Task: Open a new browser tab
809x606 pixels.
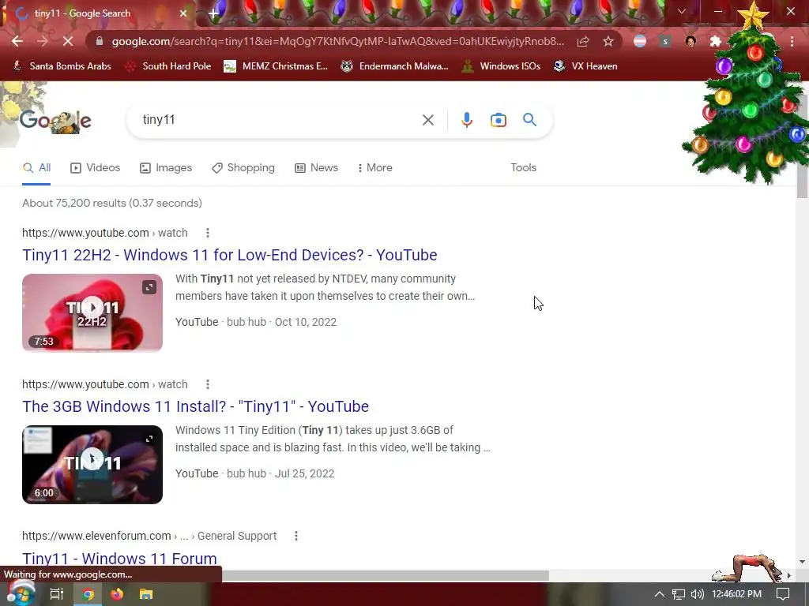Action: coord(213,13)
